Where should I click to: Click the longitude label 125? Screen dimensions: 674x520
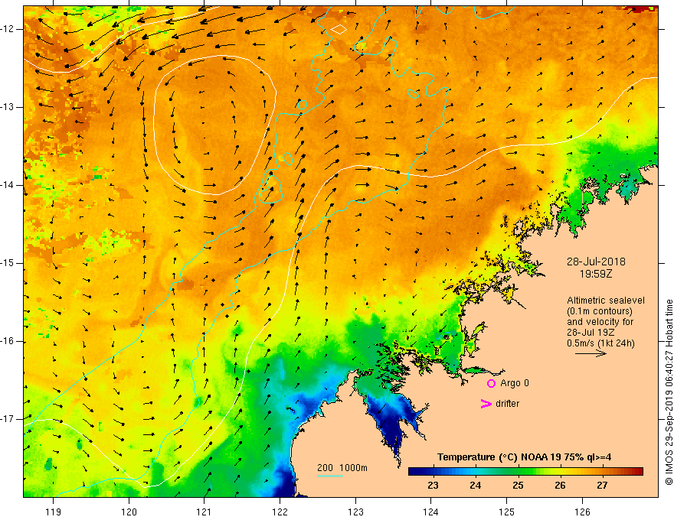pyautogui.click(x=507, y=512)
